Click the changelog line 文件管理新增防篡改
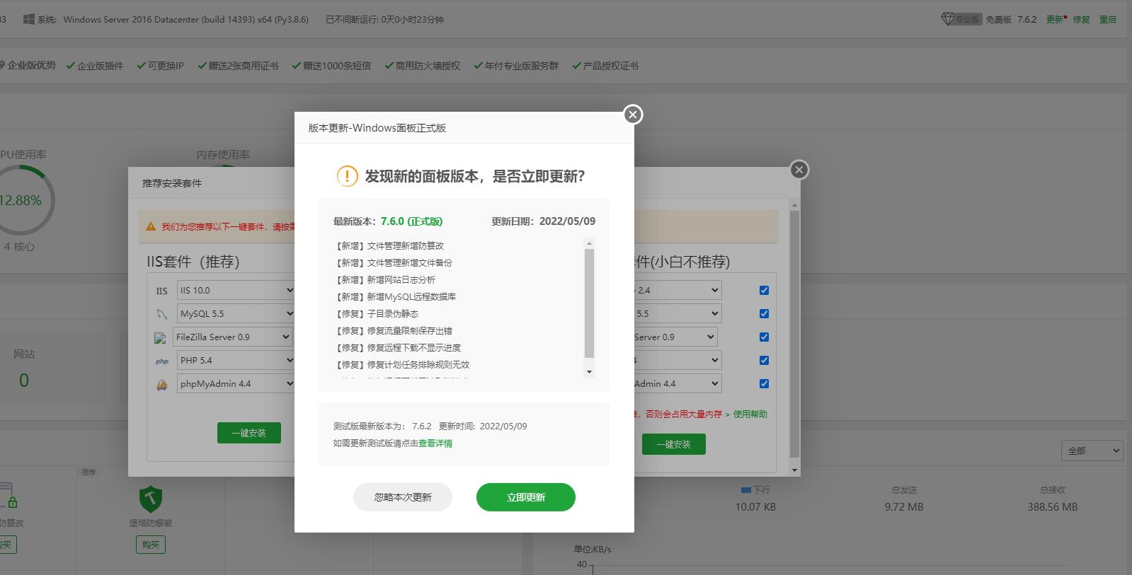 click(406, 246)
